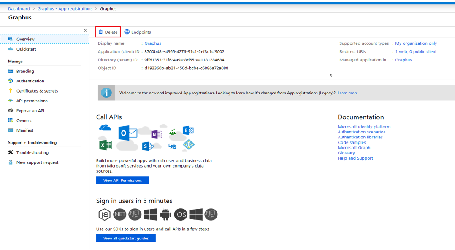The width and height of the screenshot is (455, 250).
Task: Click the Overview grid icon in sidebar
Action: (x=11, y=39)
